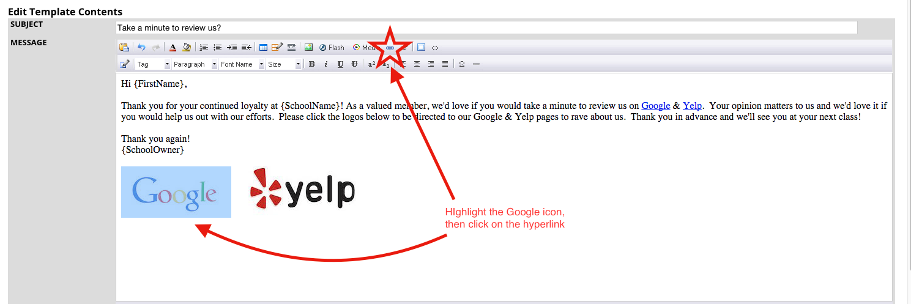Viewport: 911px width, 304px height.
Task: Open the Tag dropdown
Action: (152, 64)
